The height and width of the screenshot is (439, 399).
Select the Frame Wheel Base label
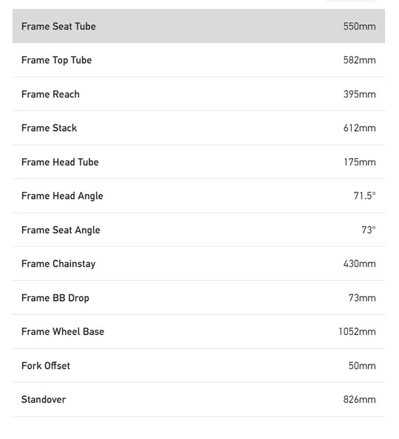pyautogui.click(x=63, y=332)
